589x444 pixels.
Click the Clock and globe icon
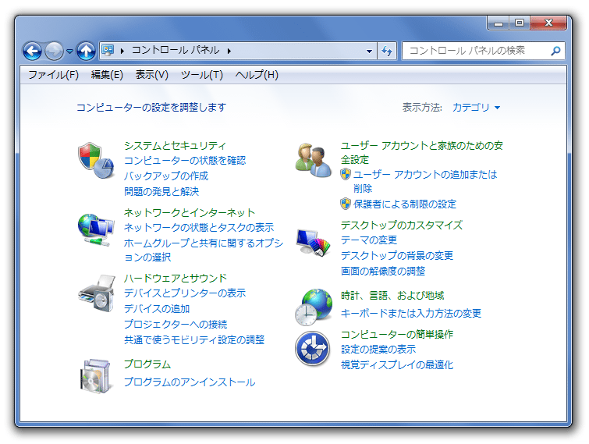pos(314,307)
